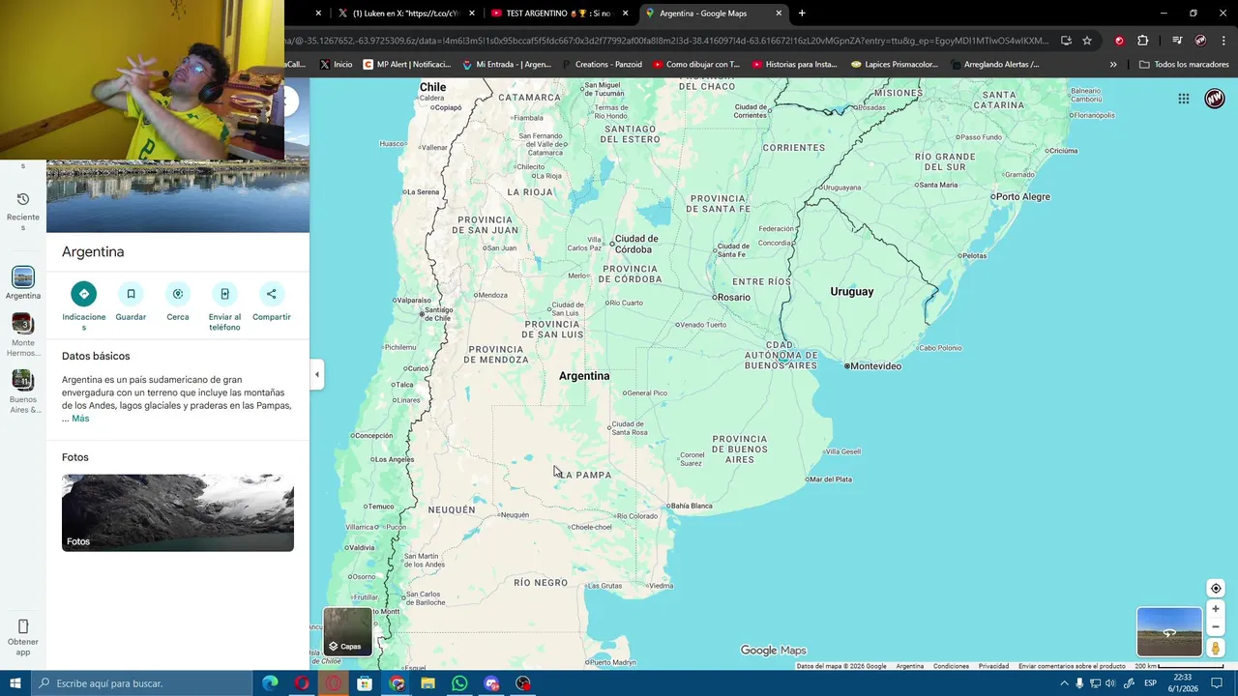Open the volume control in tray
This screenshot has width=1238, height=696.
pyautogui.click(x=1110, y=683)
